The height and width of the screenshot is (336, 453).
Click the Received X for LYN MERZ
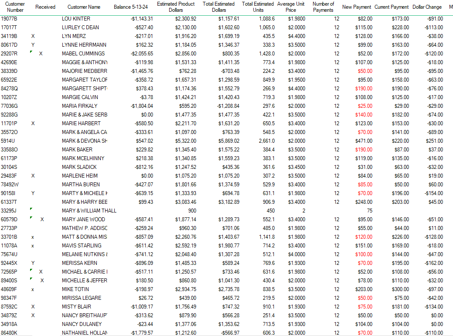(x=33, y=36)
